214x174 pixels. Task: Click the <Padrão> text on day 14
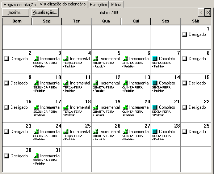tap(158, 91)
